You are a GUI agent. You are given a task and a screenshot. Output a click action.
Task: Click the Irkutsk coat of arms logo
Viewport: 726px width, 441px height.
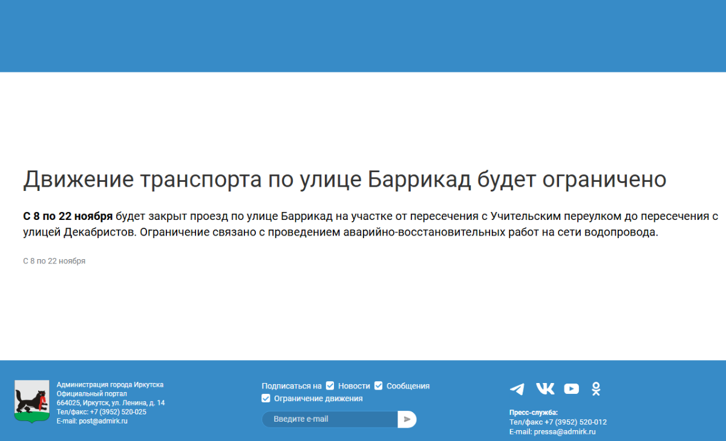[31, 401]
